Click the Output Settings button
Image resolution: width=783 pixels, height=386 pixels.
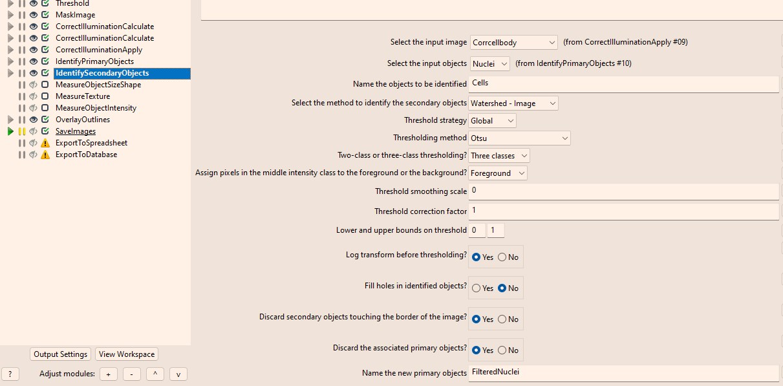click(x=59, y=354)
